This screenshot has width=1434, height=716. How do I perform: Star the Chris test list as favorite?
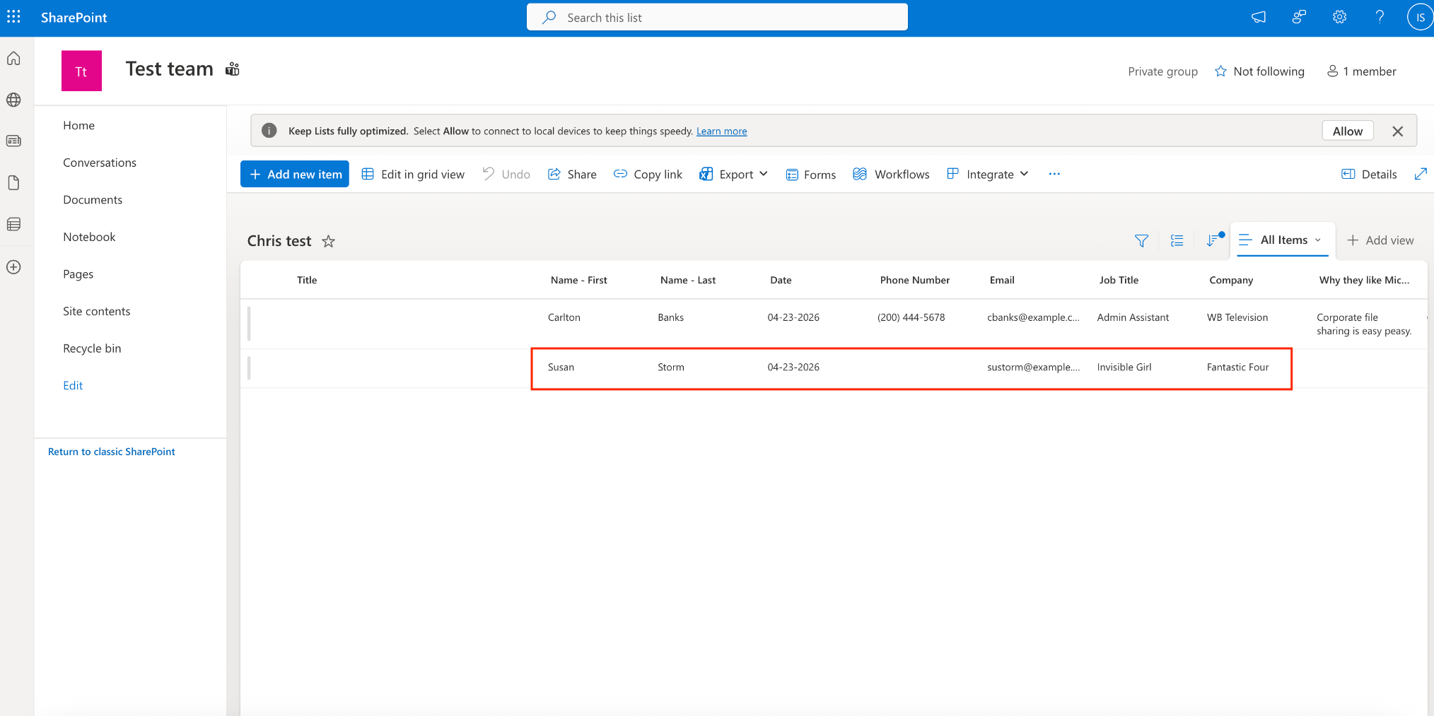coord(328,241)
